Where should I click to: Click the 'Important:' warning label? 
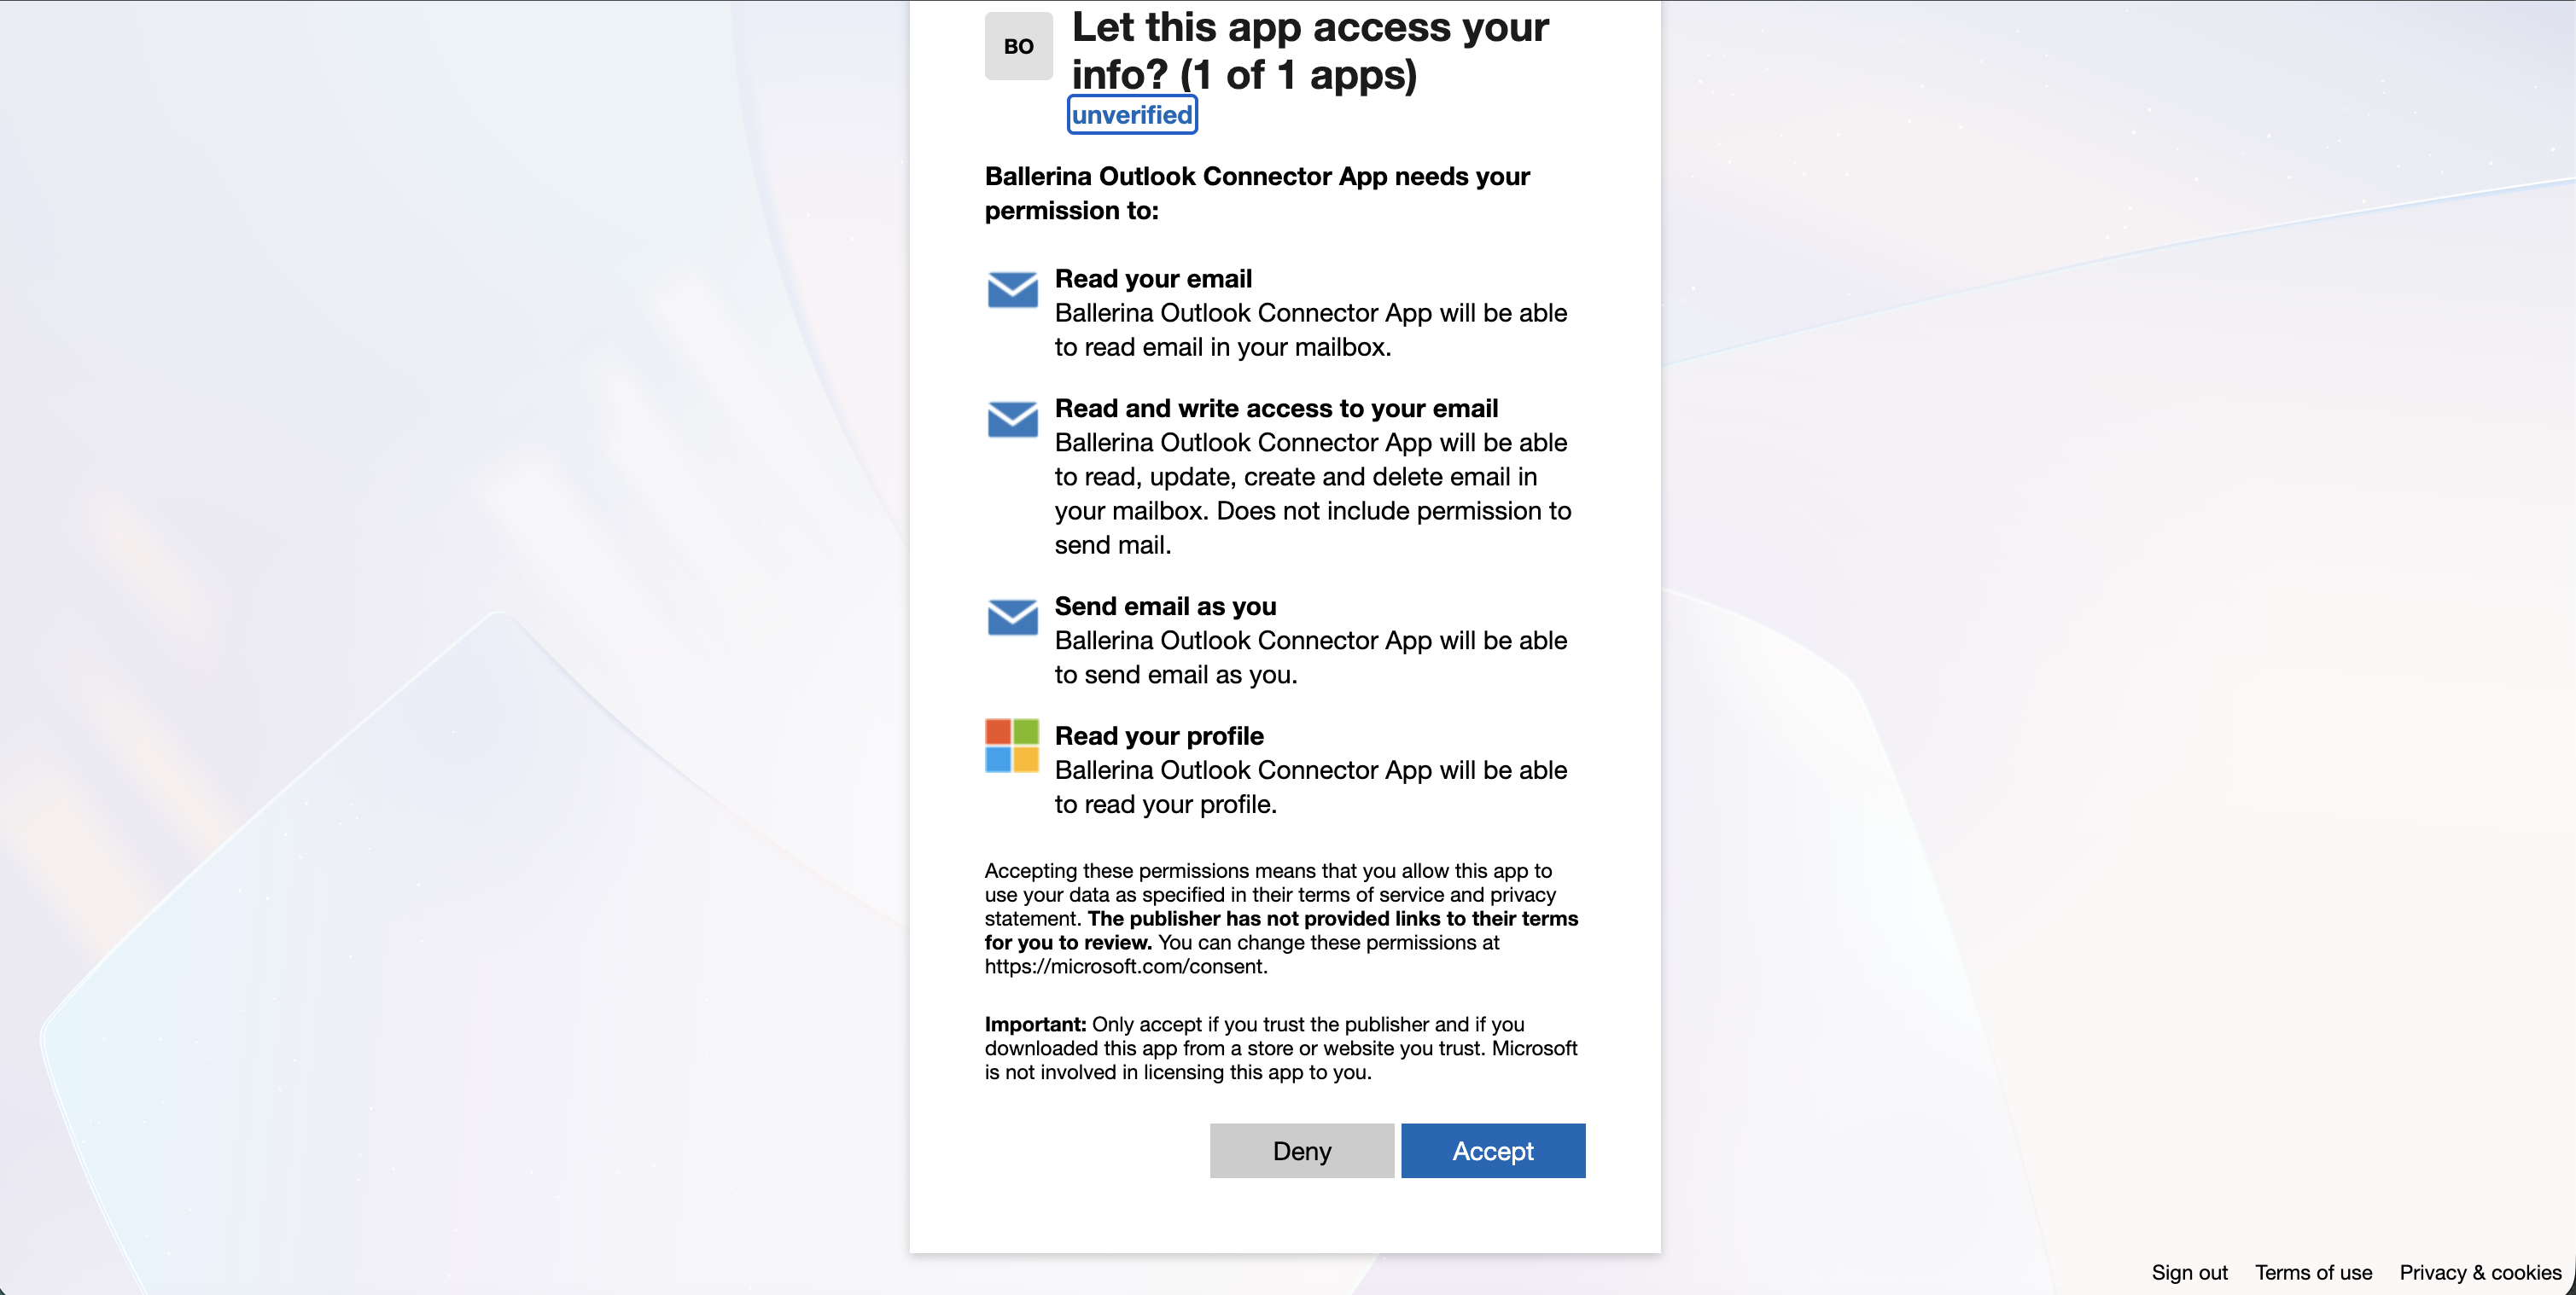tap(1035, 1025)
